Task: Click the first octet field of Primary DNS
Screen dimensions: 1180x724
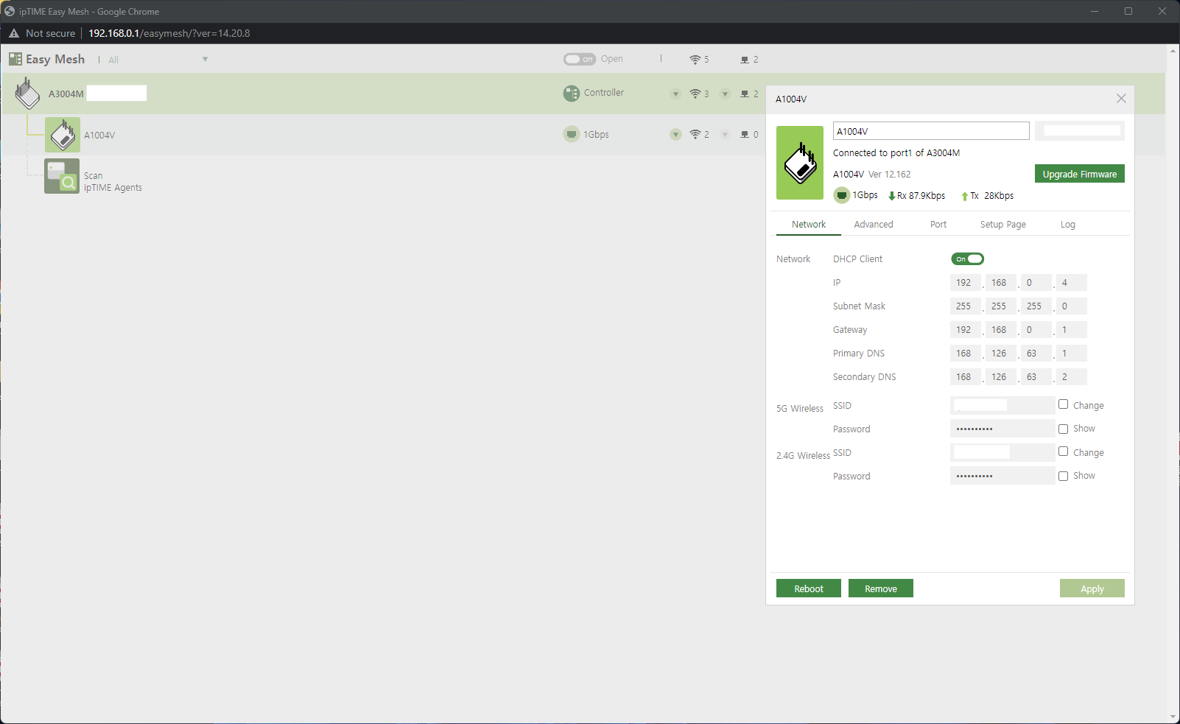Action: pyautogui.click(x=965, y=354)
